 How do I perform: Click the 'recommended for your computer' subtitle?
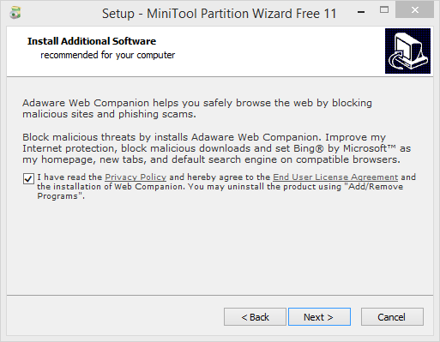tap(107, 55)
